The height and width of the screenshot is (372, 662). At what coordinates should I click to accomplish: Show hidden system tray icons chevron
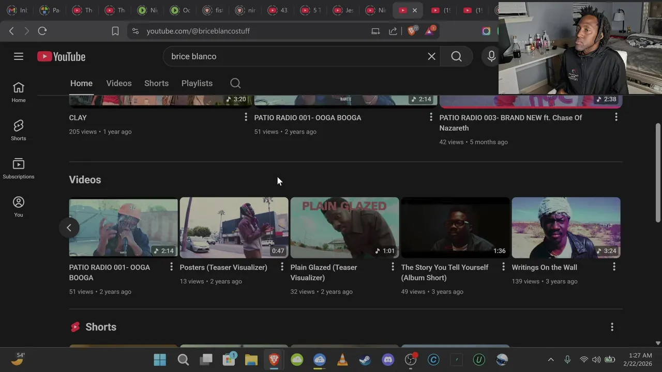pyautogui.click(x=551, y=360)
